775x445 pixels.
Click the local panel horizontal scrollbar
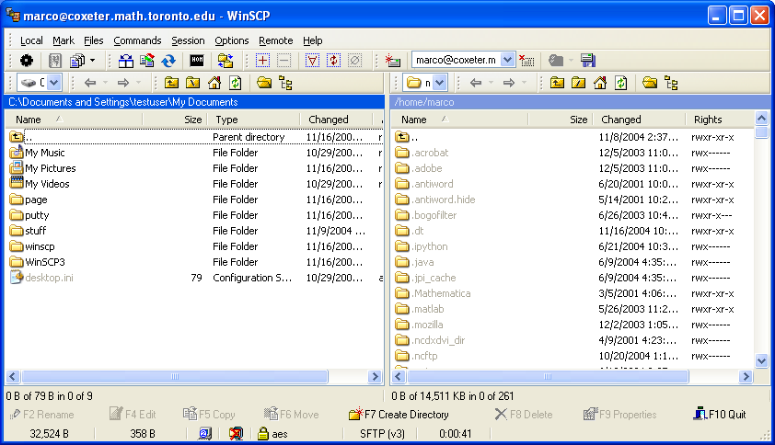click(x=175, y=376)
